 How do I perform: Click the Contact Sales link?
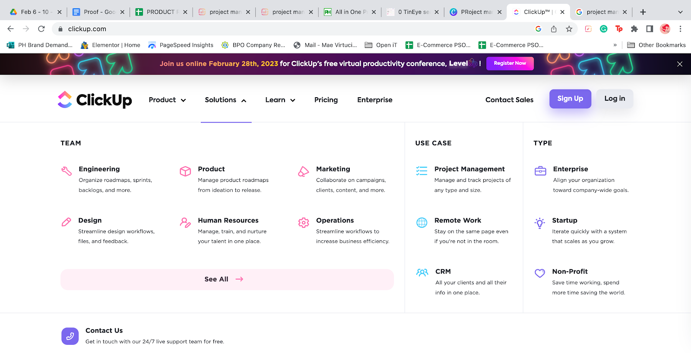509,100
